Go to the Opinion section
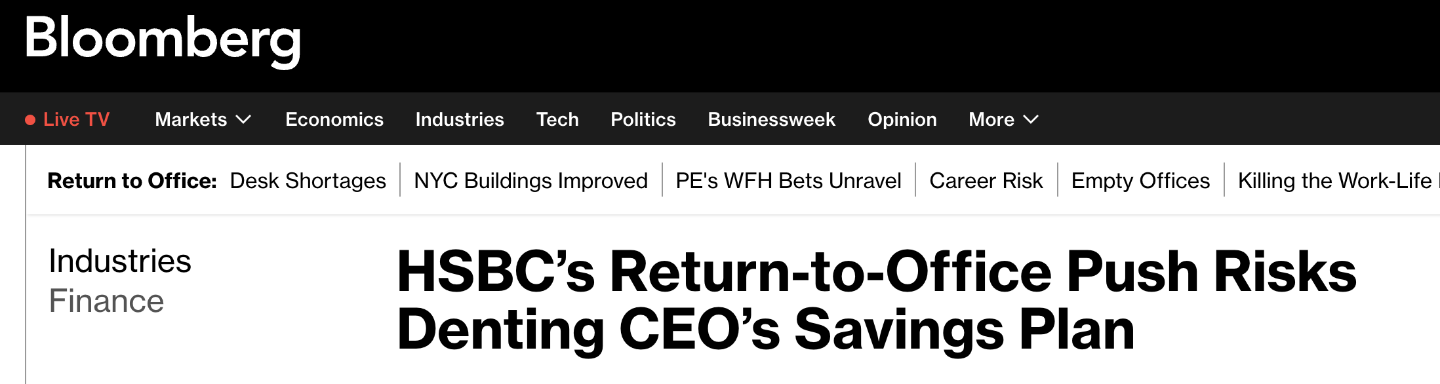Screen dimensions: 1440x384 (902, 119)
